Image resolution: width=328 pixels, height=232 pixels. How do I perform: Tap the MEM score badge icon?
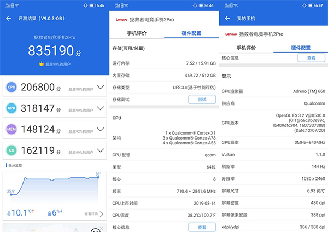pyautogui.click(x=11, y=129)
